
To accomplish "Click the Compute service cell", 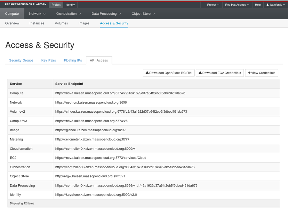I will (x=30, y=93).
